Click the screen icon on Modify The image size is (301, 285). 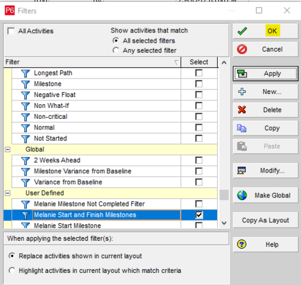(x=241, y=171)
